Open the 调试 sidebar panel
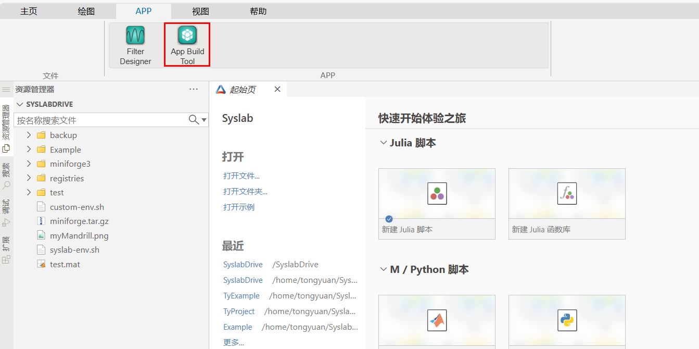This screenshot has width=699, height=349. pos(6,213)
